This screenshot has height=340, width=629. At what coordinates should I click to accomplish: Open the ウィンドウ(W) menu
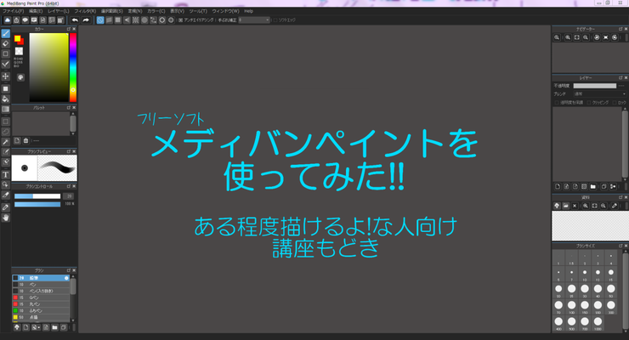point(225,11)
